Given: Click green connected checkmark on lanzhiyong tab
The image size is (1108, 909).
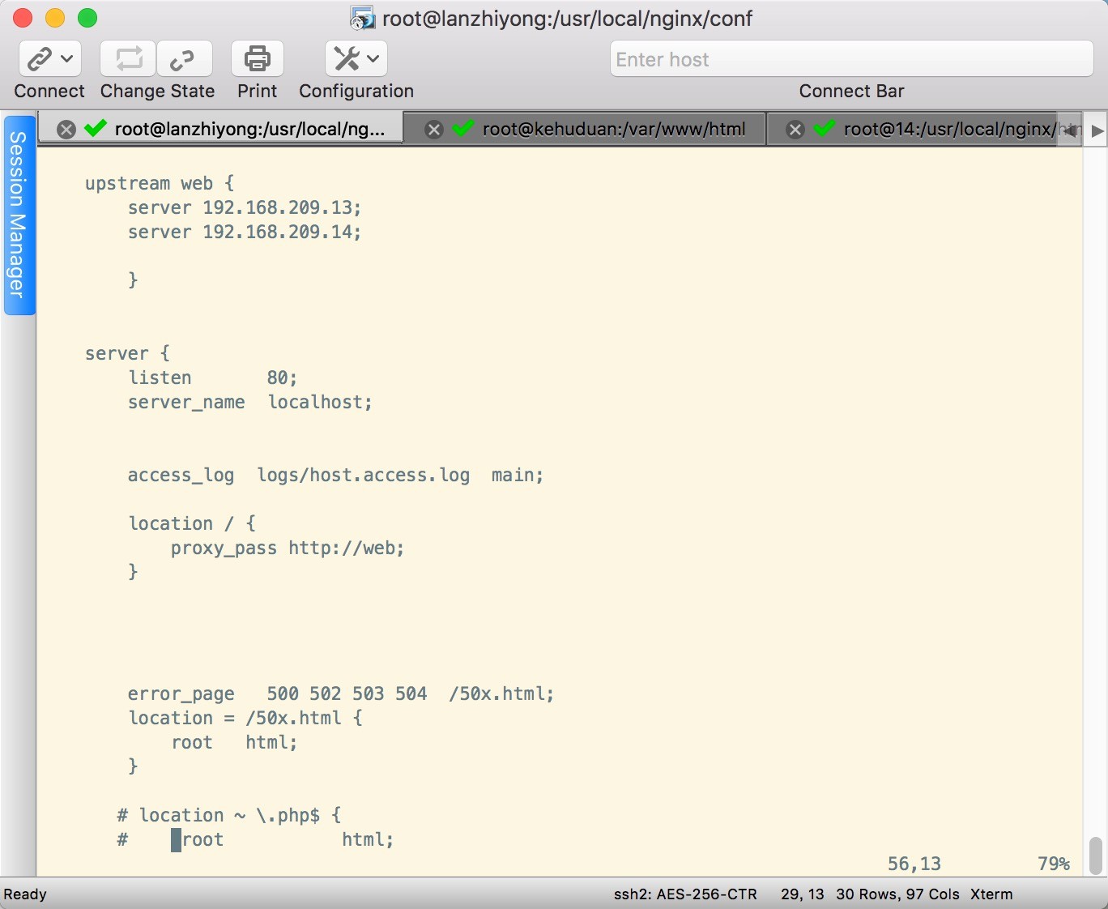Looking at the screenshot, I should [x=96, y=128].
